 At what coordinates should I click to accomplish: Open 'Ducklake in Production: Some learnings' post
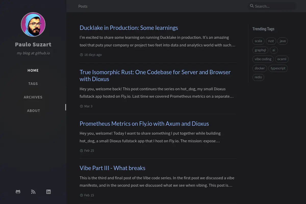click(129, 28)
